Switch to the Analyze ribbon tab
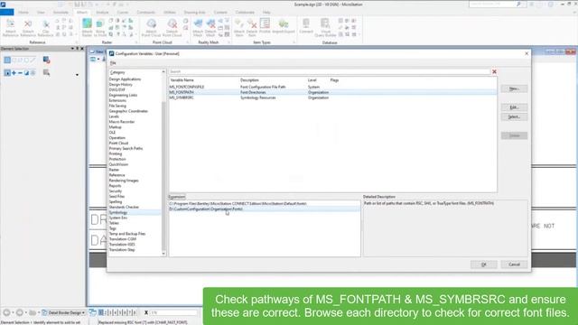Image resolution: width=578 pixels, height=325 pixels. pos(102,12)
